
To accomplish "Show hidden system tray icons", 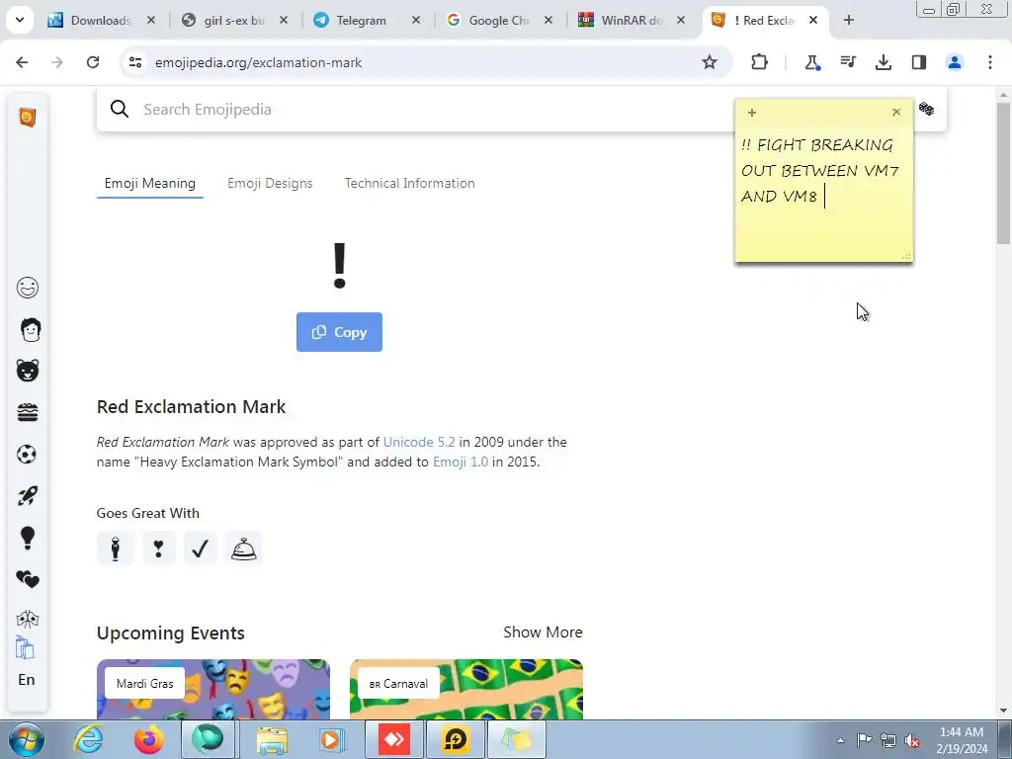I will [840, 740].
